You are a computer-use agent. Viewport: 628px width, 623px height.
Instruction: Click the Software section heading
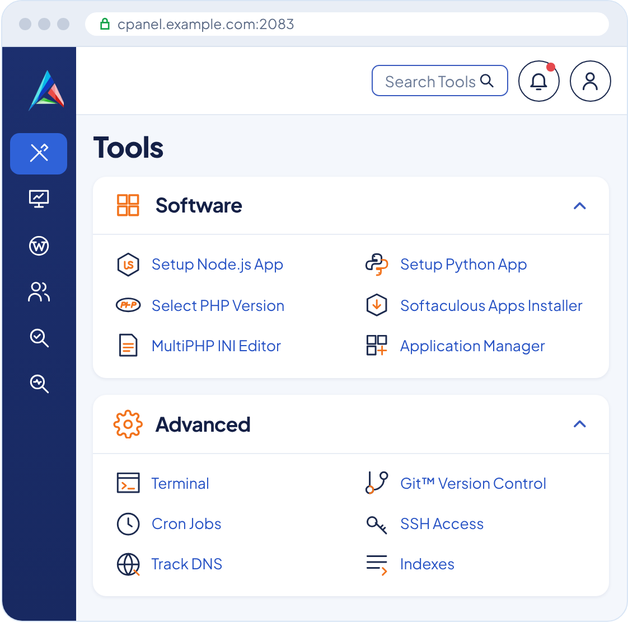pos(199,206)
